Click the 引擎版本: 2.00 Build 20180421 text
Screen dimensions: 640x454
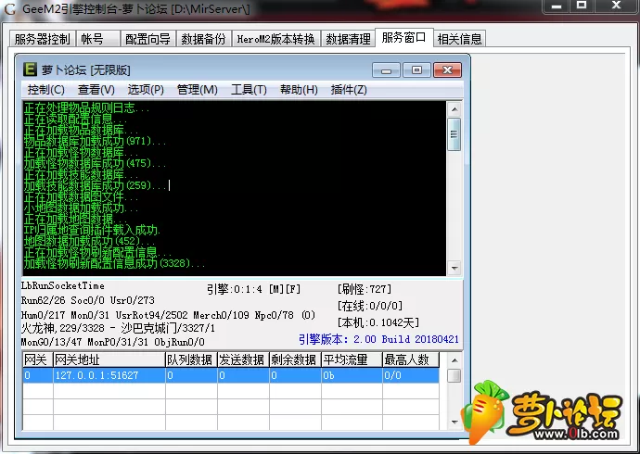[378, 339]
